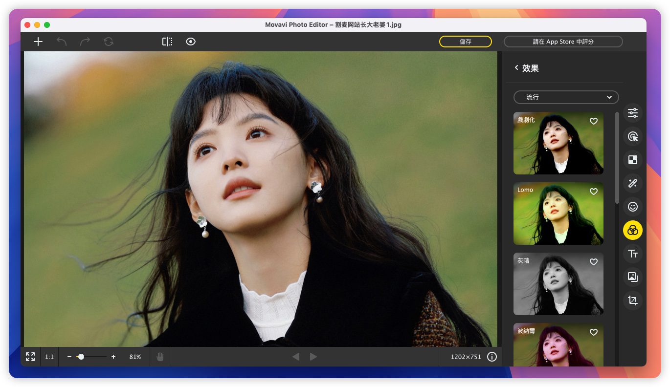Screen dimensions: 670x387
Task: Open the Adjust sliders tool
Action: [x=633, y=113]
